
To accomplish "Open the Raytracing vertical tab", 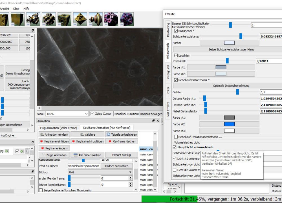I will [x=168, y=30].
